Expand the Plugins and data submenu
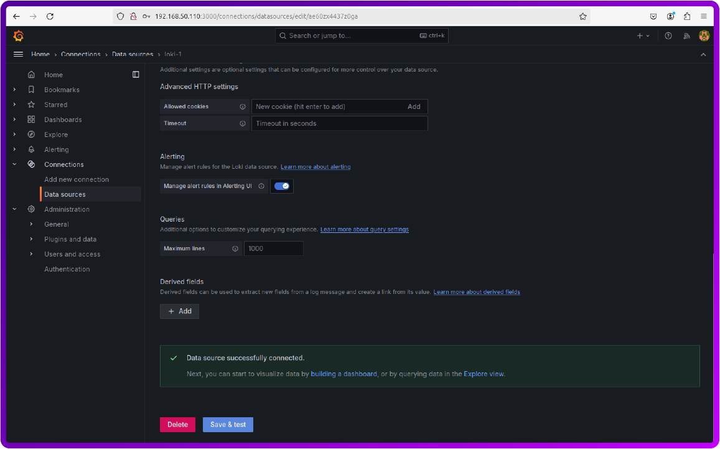Screen dimensions: 720x449 31,239
